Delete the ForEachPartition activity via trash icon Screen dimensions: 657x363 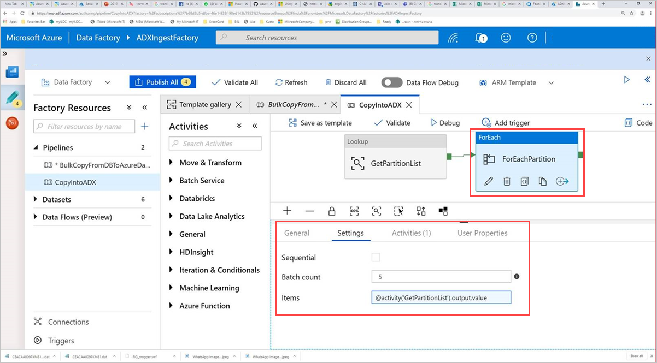point(507,181)
